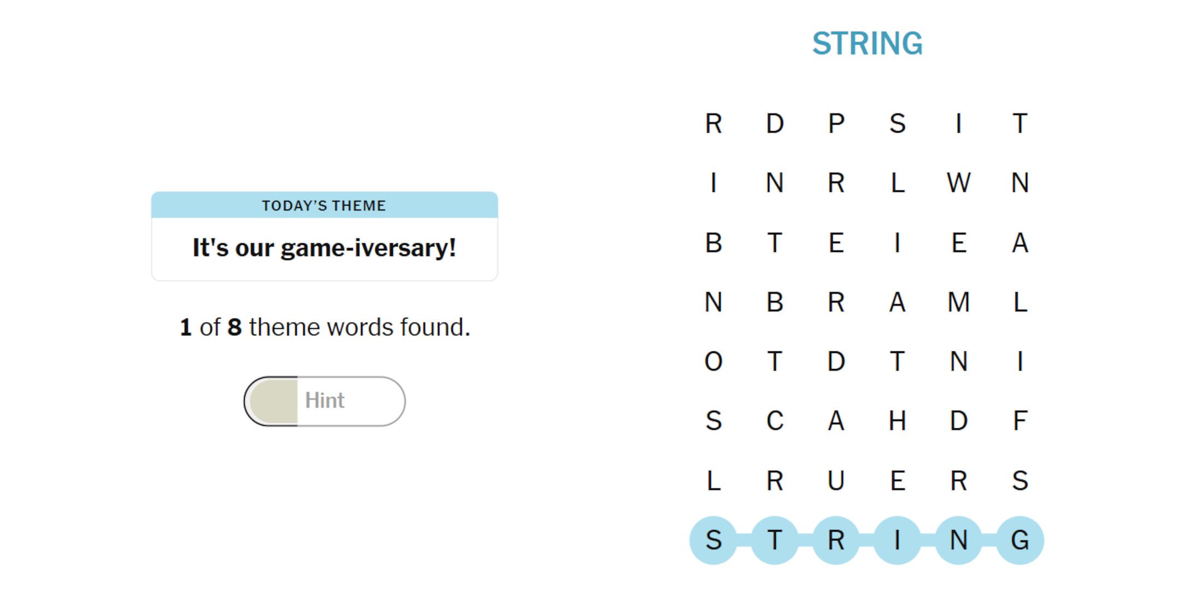Select the letter H in the grid
This screenshot has height=601, width=1202.
[x=897, y=421]
